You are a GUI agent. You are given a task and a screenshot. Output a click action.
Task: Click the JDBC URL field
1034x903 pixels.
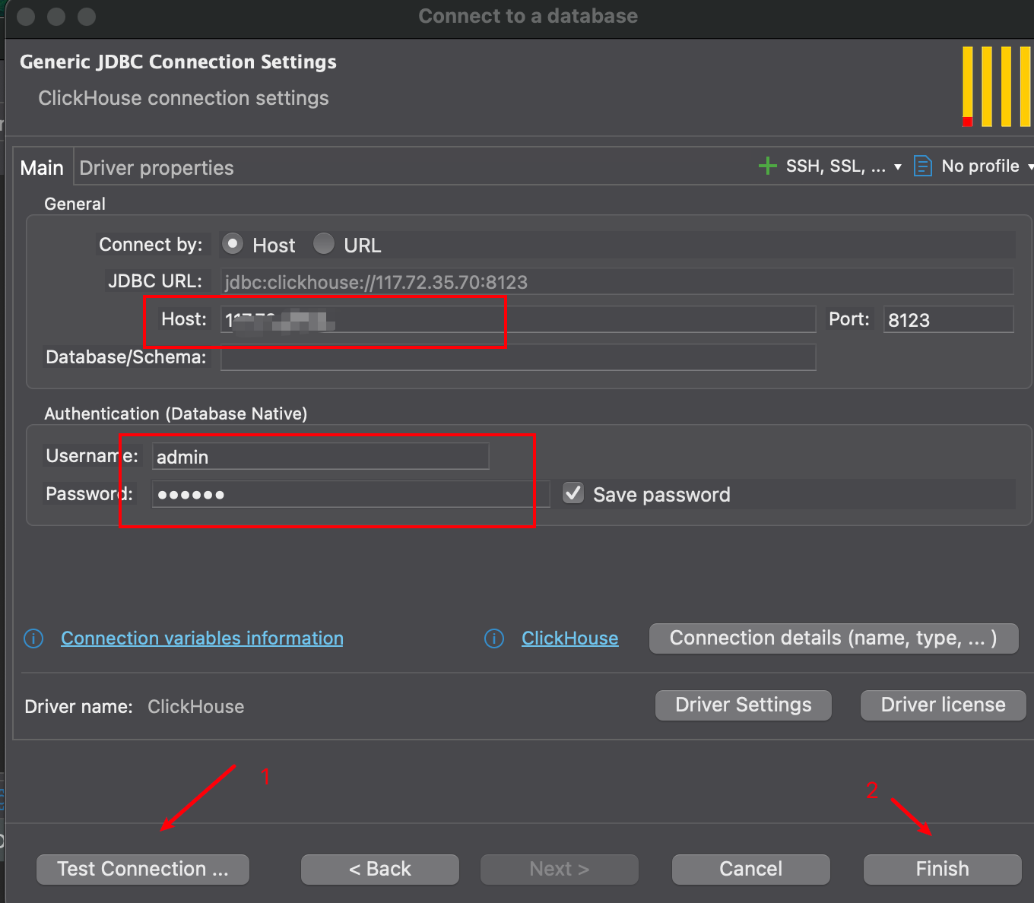click(x=617, y=281)
